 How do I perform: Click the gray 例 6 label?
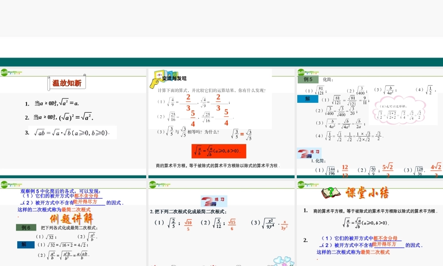26,227
